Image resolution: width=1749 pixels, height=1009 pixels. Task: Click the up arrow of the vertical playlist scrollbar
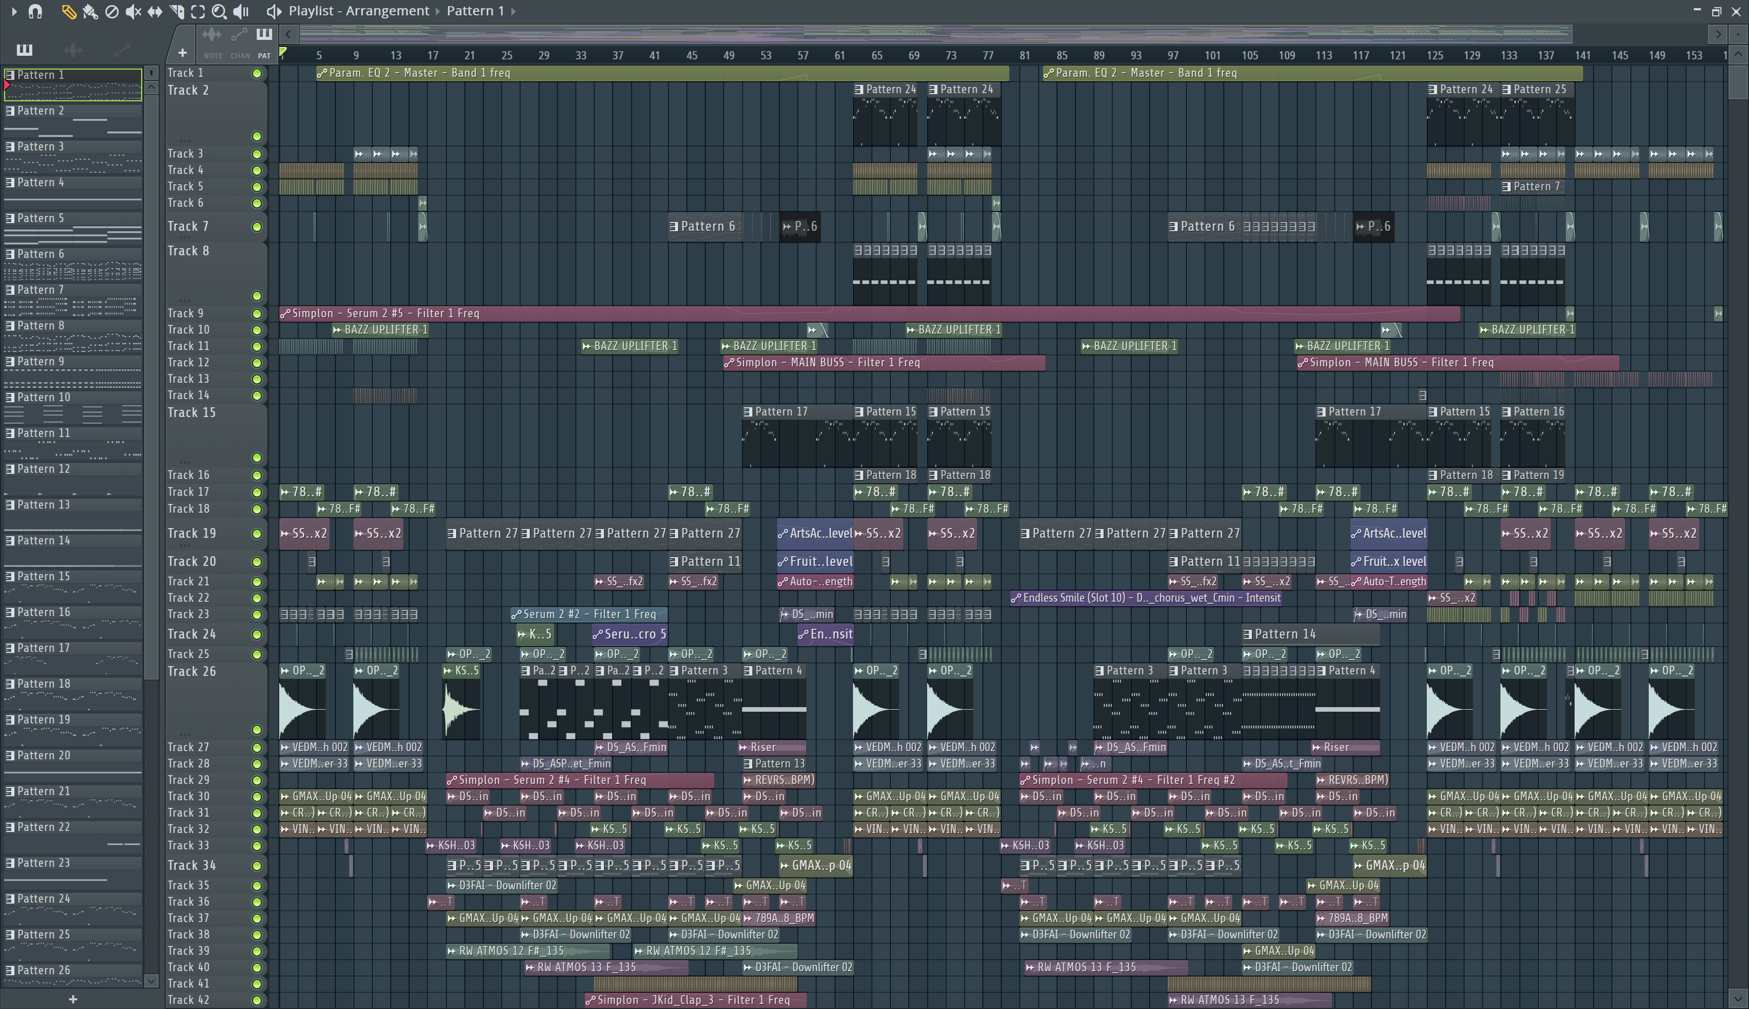pos(1738,54)
